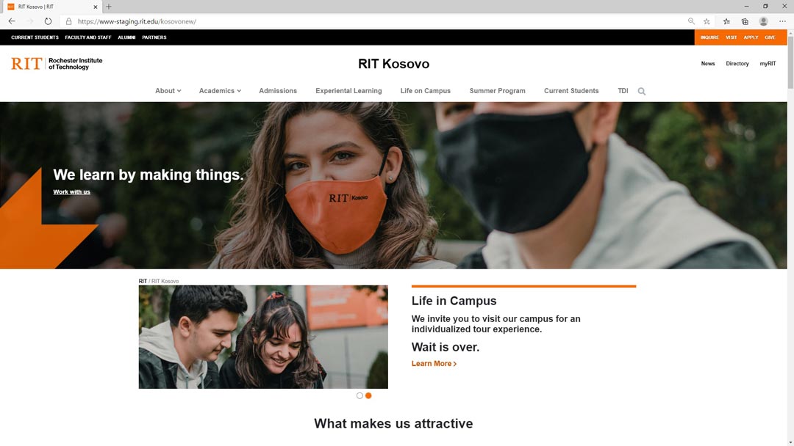Open the browser Collections icon
This screenshot has height=446, width=794.
(x=745, y=21)
